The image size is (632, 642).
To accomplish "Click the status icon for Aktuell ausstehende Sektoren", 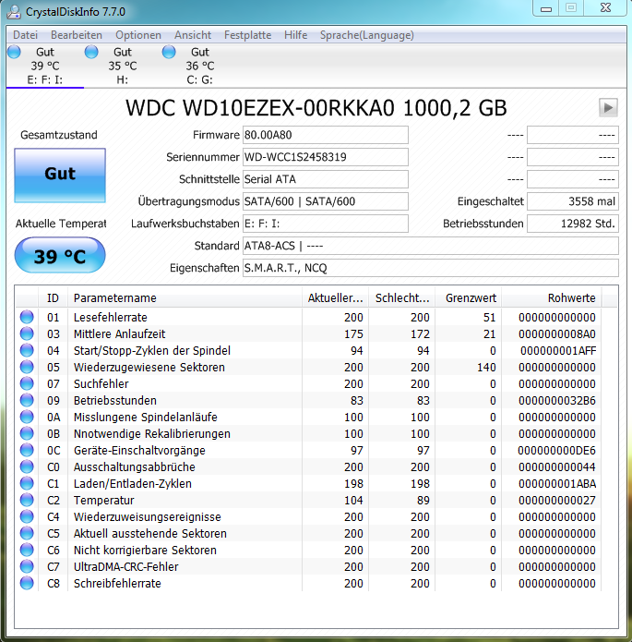I will coord(27,534).
